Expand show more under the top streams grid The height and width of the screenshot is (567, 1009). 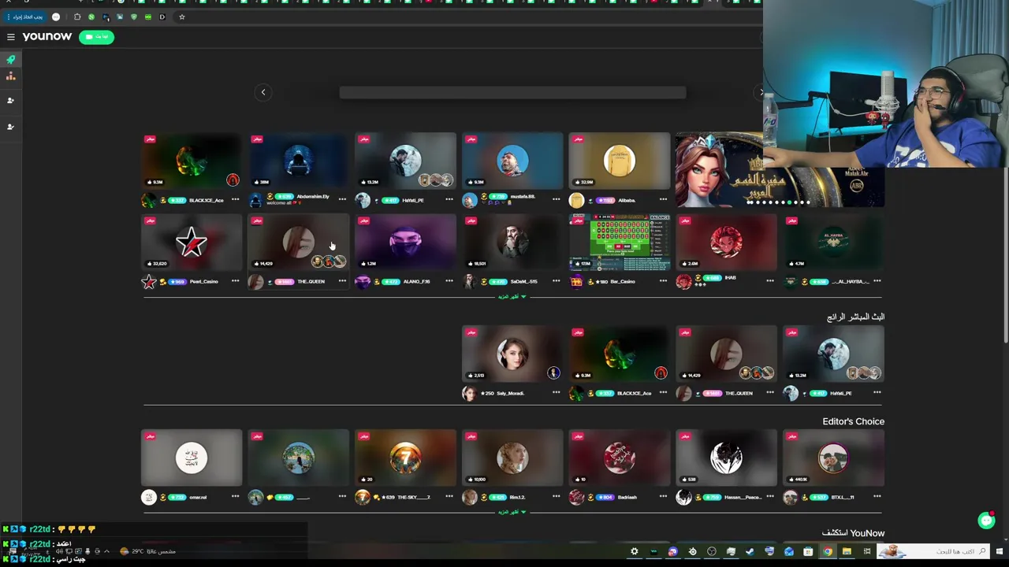click(x=513, y=297)
